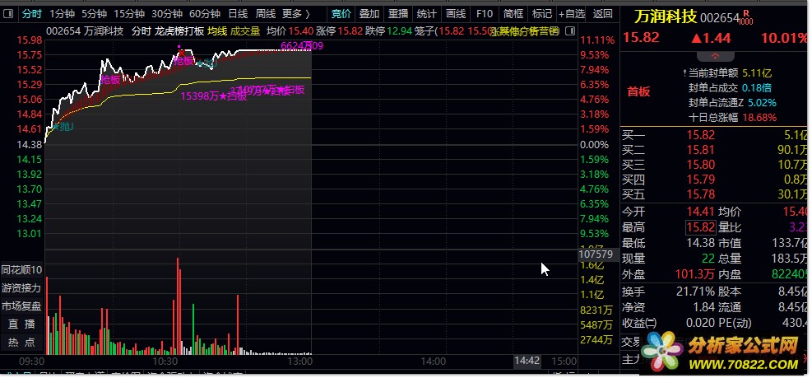Open the F10 company info

tap(485, 14)
